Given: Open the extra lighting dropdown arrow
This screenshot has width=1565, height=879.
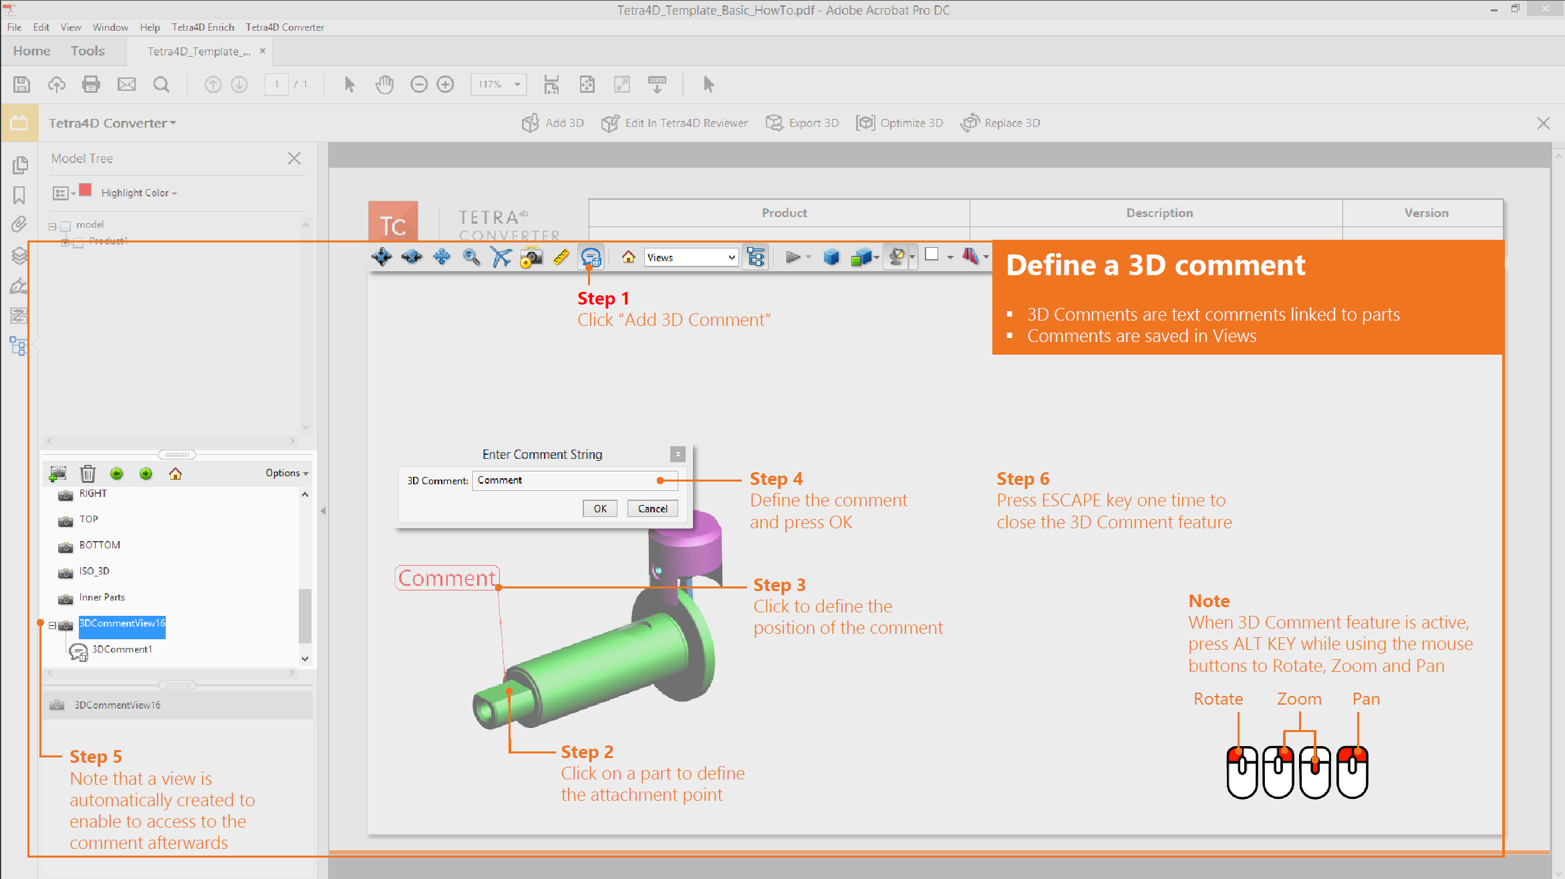Looking at the screenshot, I should click(x=911, y=257).
